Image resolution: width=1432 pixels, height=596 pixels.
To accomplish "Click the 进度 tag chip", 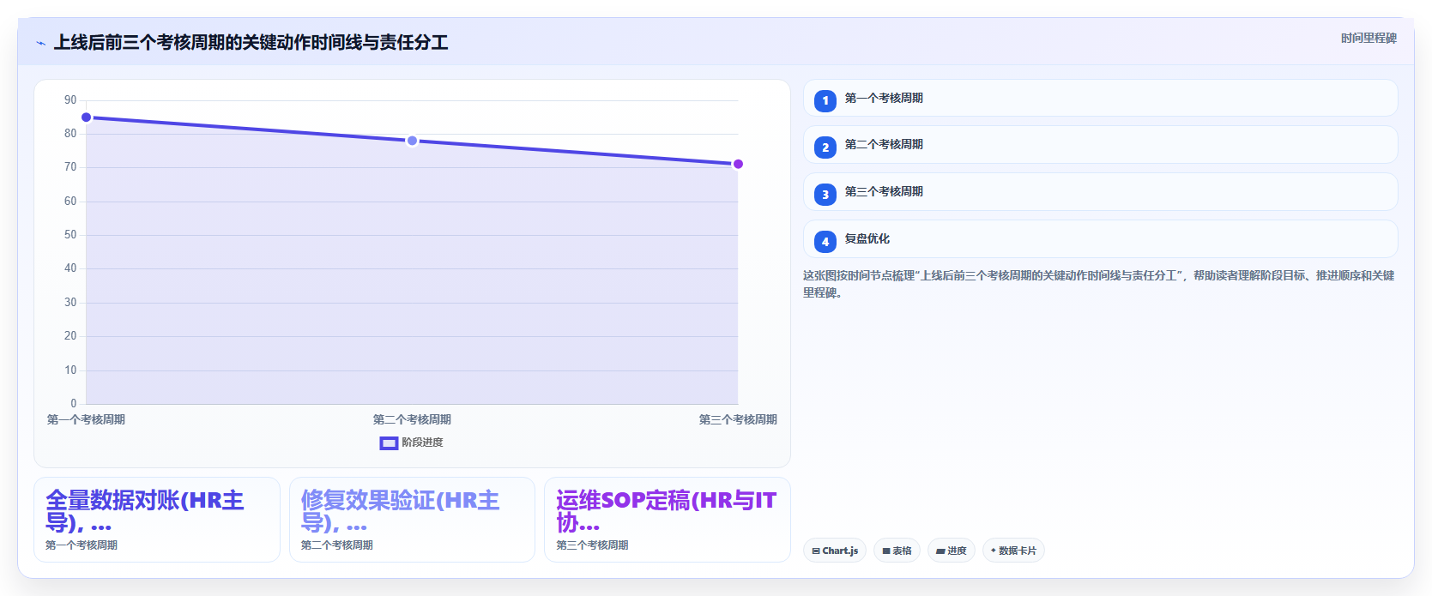I will tap(952, 551).
